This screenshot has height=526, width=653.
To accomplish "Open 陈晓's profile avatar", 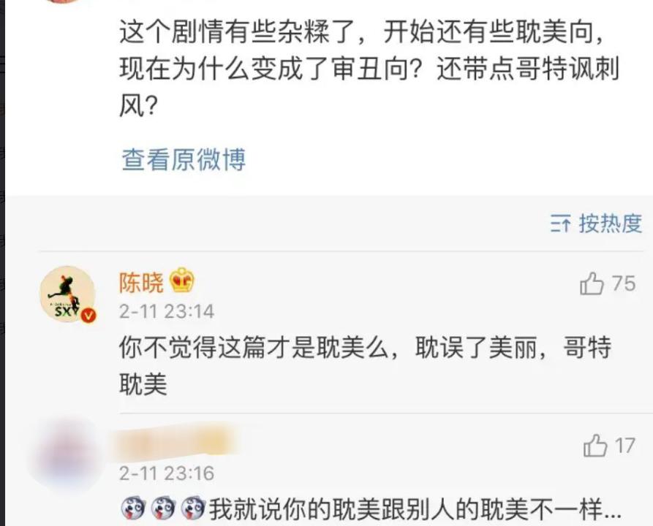I will [x=67, y=294].
